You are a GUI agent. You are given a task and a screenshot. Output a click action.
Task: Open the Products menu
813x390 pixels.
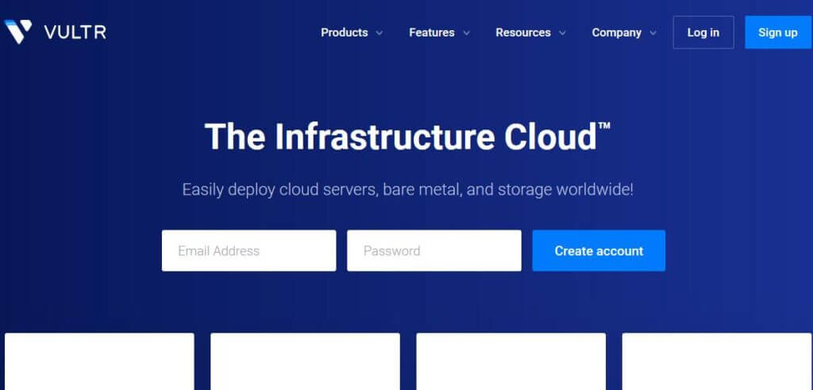(344, 33)
